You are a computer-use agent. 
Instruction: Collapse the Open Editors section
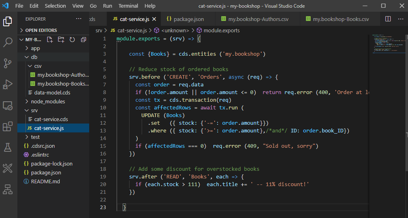point(41,30)
